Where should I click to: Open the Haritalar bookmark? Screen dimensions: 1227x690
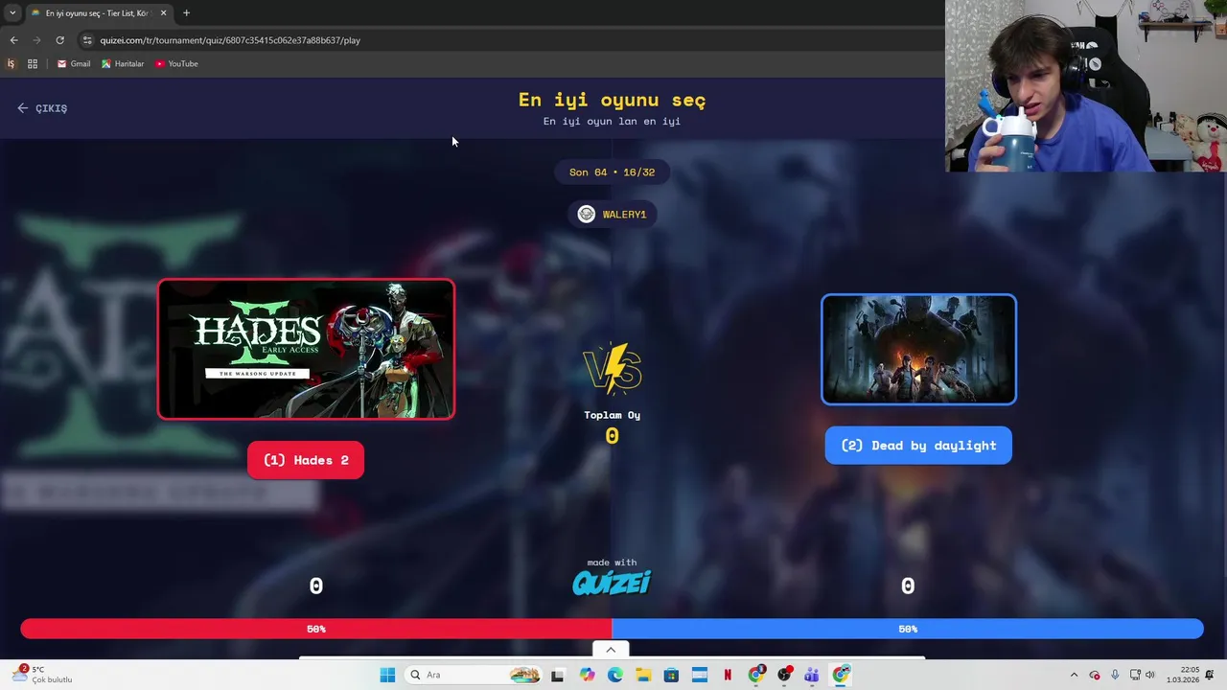(123, 64)
